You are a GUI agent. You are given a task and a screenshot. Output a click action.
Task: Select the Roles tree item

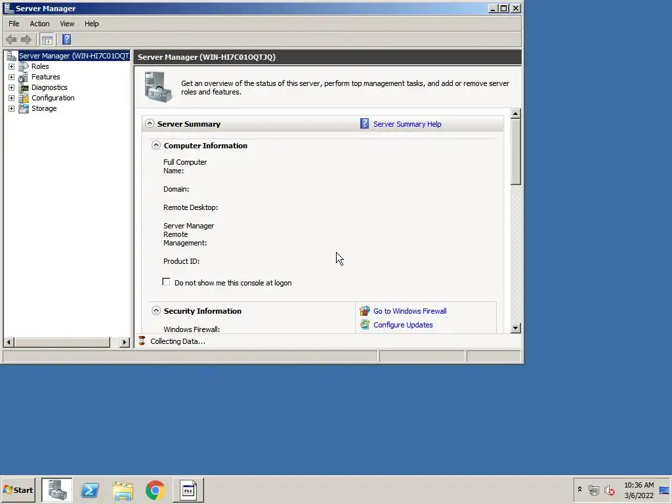pos(40,66)
